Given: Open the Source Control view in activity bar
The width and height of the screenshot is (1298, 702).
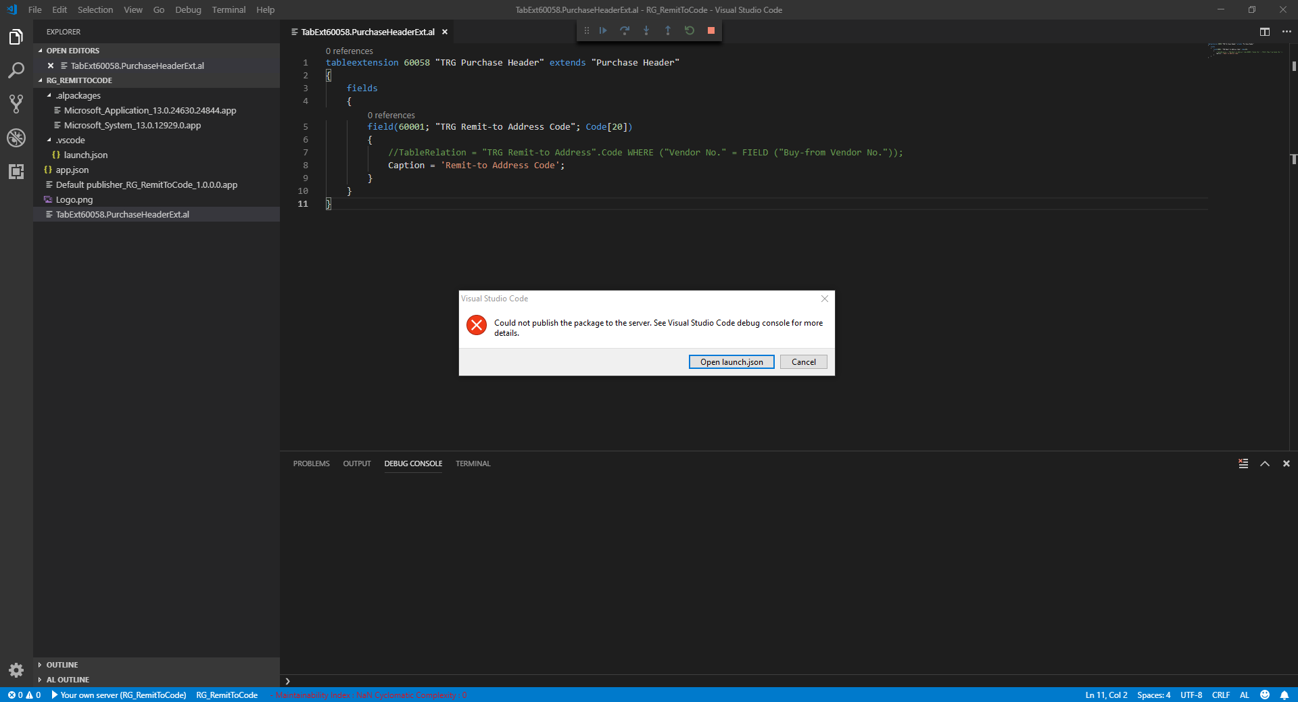Looking at the screenshot, I should (x=16, y=103).
